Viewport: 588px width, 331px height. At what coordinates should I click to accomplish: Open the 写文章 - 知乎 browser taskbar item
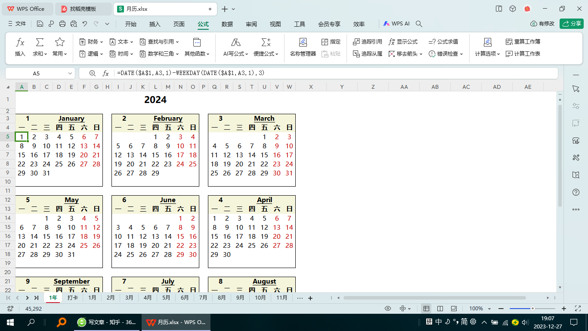click(x=107, y=322)
